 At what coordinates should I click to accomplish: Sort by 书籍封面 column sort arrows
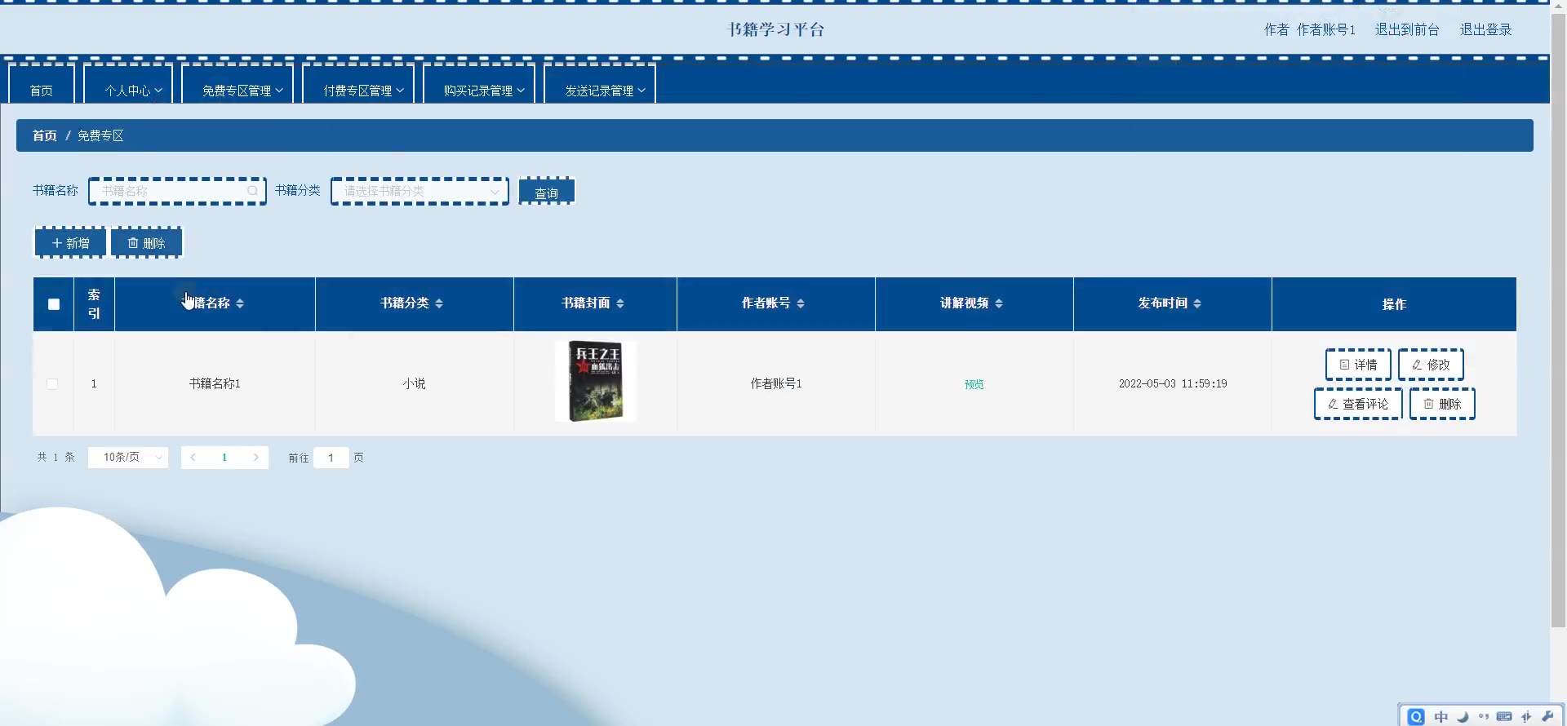click(620, 303)
